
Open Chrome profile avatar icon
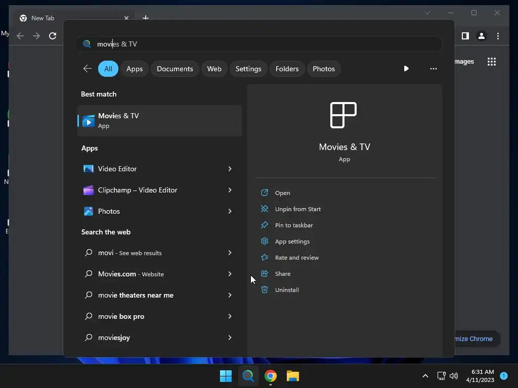pos(482,36)
